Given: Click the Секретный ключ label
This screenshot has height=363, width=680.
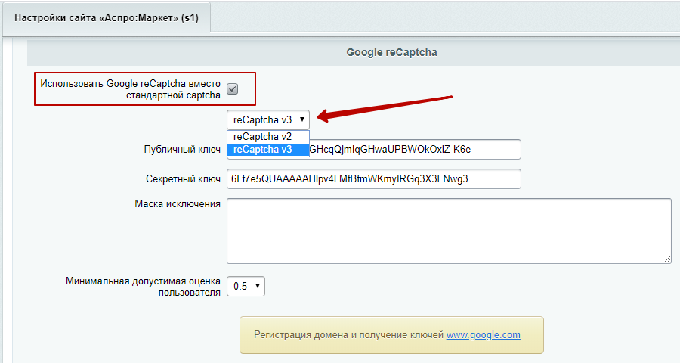Looking at the screenshot, I should 183,179.
